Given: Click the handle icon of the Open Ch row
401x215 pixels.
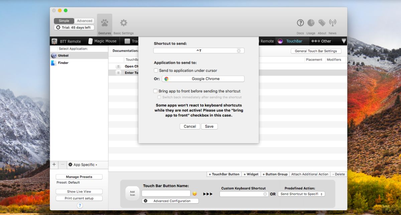Looking at the screenshot, I should coord(118,67).
